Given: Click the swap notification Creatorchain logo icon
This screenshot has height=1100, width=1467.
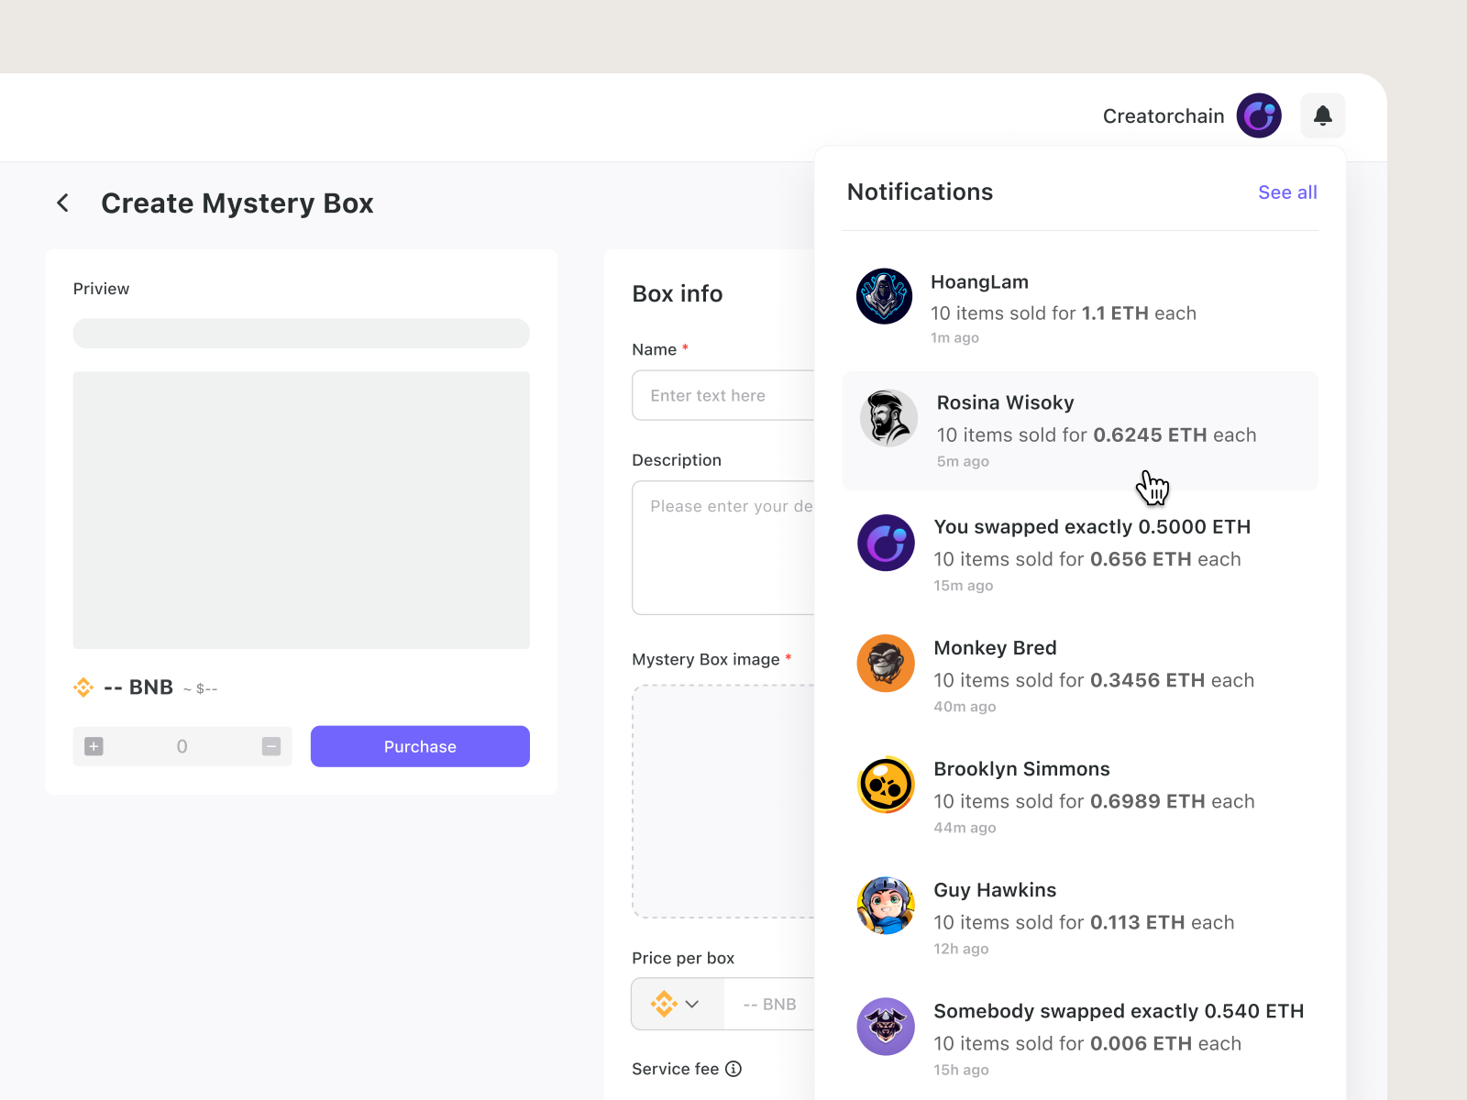Looking at the screenshot, I should click(x=885, y=543).
